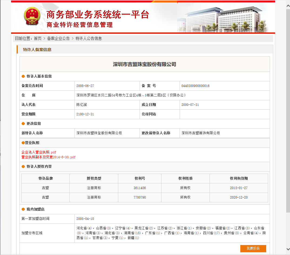Click orange bullet beside 境内加盟店
Viewport: 290px width, 255px height.
23,209
